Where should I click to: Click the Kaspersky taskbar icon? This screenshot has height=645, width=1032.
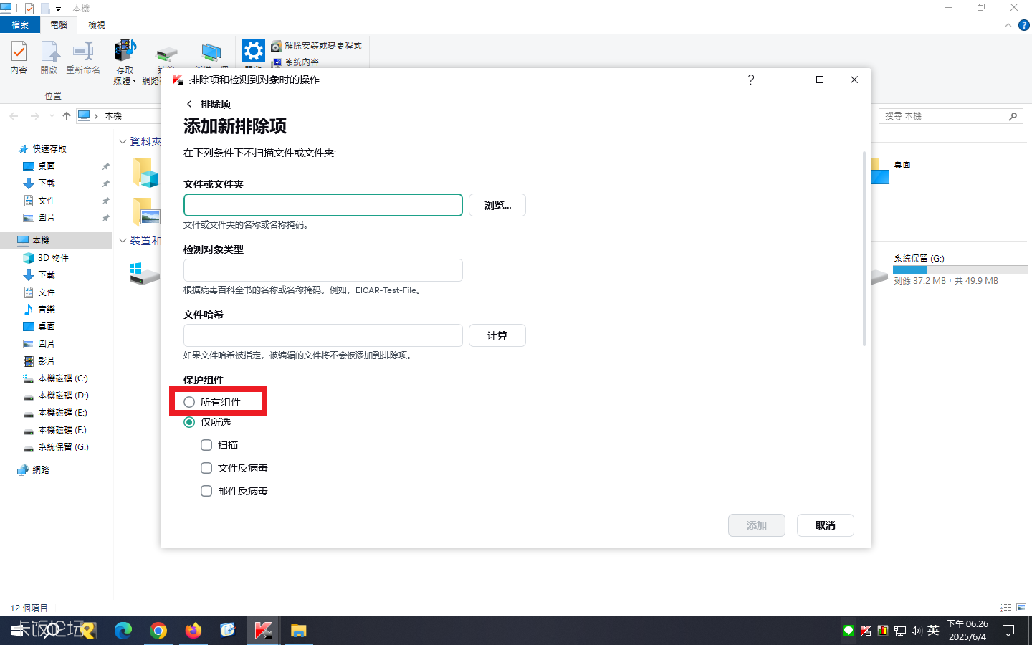tap(263, 631)
